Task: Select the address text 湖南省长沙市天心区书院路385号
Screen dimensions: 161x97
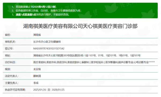Action: 51,55
